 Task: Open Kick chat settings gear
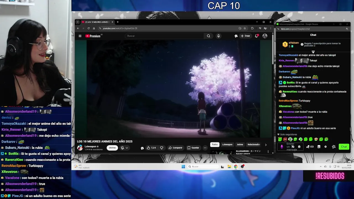coord(326,147)
